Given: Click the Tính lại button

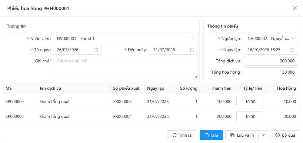Looking at the screenshot, I should click(x=182, y=135).
